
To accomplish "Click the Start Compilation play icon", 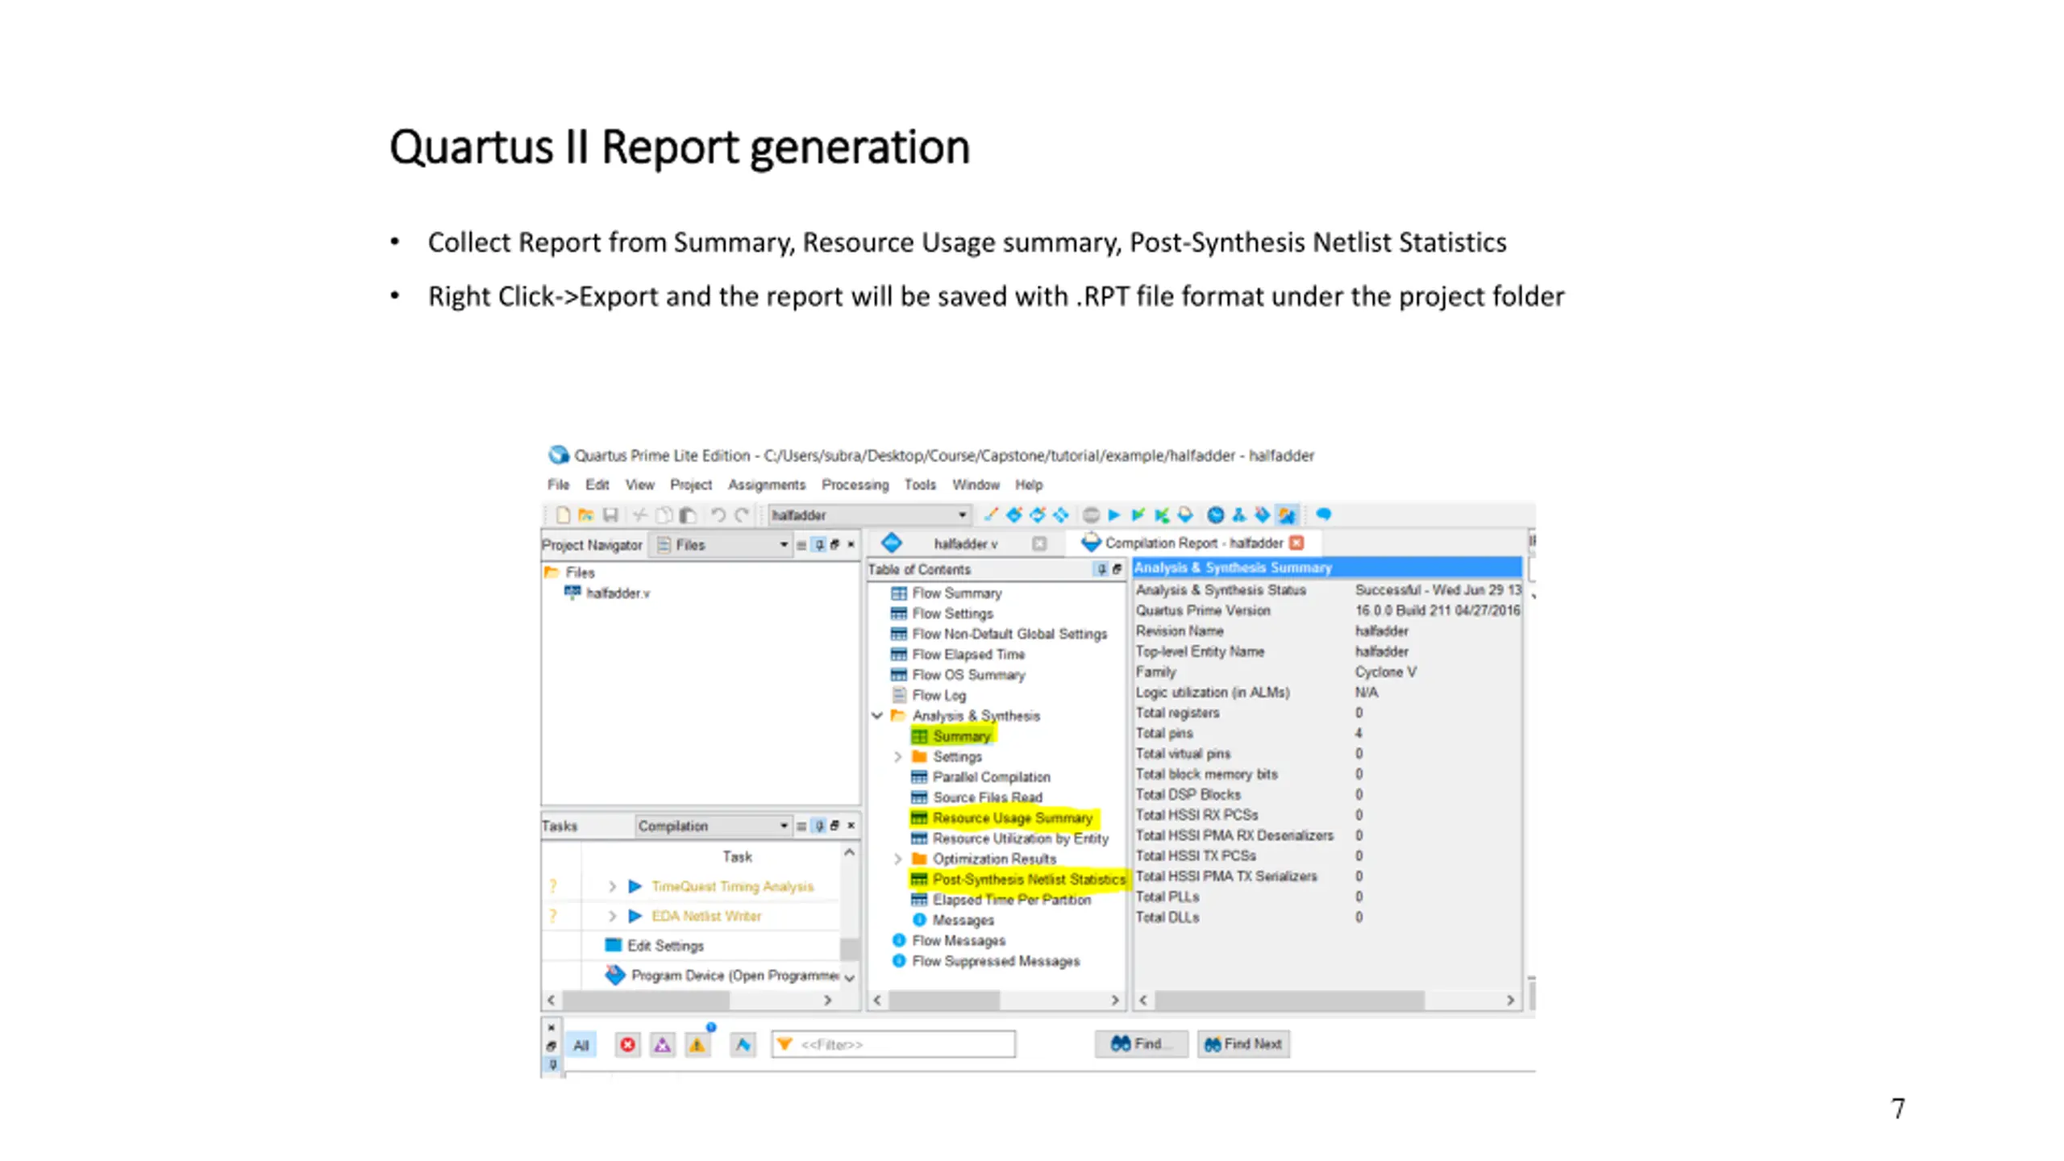I will tap(1114, 514).
